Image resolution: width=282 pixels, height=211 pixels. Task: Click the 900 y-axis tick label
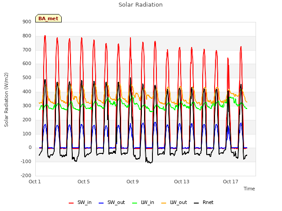click(x=27, y=22)
